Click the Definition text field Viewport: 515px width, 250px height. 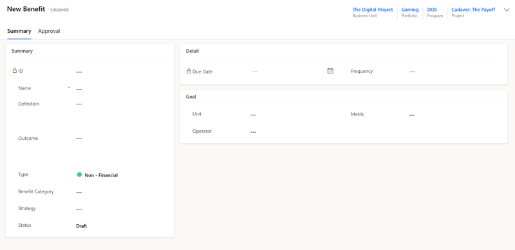click(x=122, y=113)
